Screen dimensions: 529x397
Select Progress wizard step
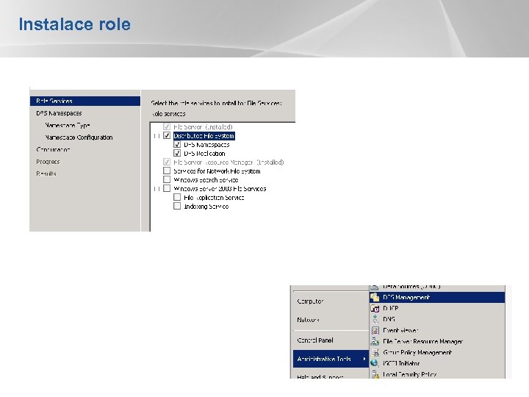(48, 162)
